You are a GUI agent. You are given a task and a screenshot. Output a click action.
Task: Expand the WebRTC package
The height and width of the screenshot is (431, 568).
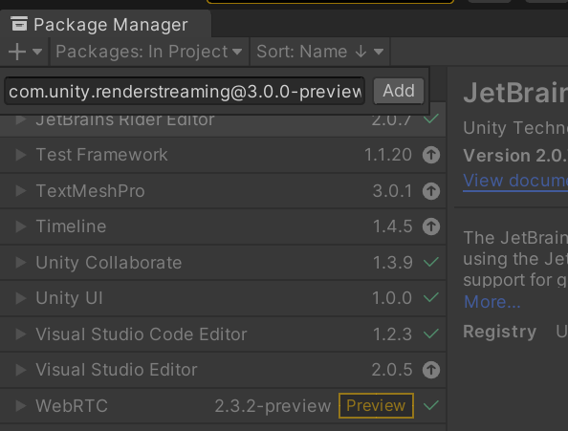21,405
